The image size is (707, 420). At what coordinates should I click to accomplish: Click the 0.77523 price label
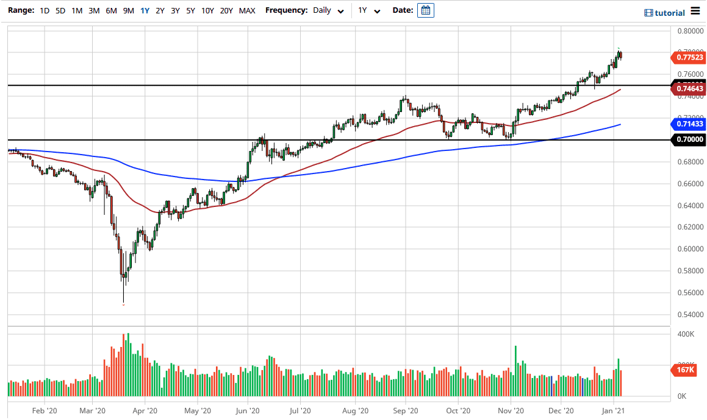689,57
